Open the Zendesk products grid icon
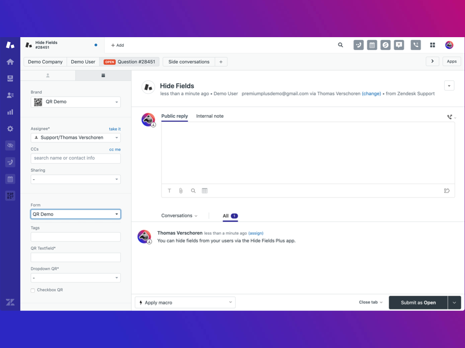 coord(432,45)
